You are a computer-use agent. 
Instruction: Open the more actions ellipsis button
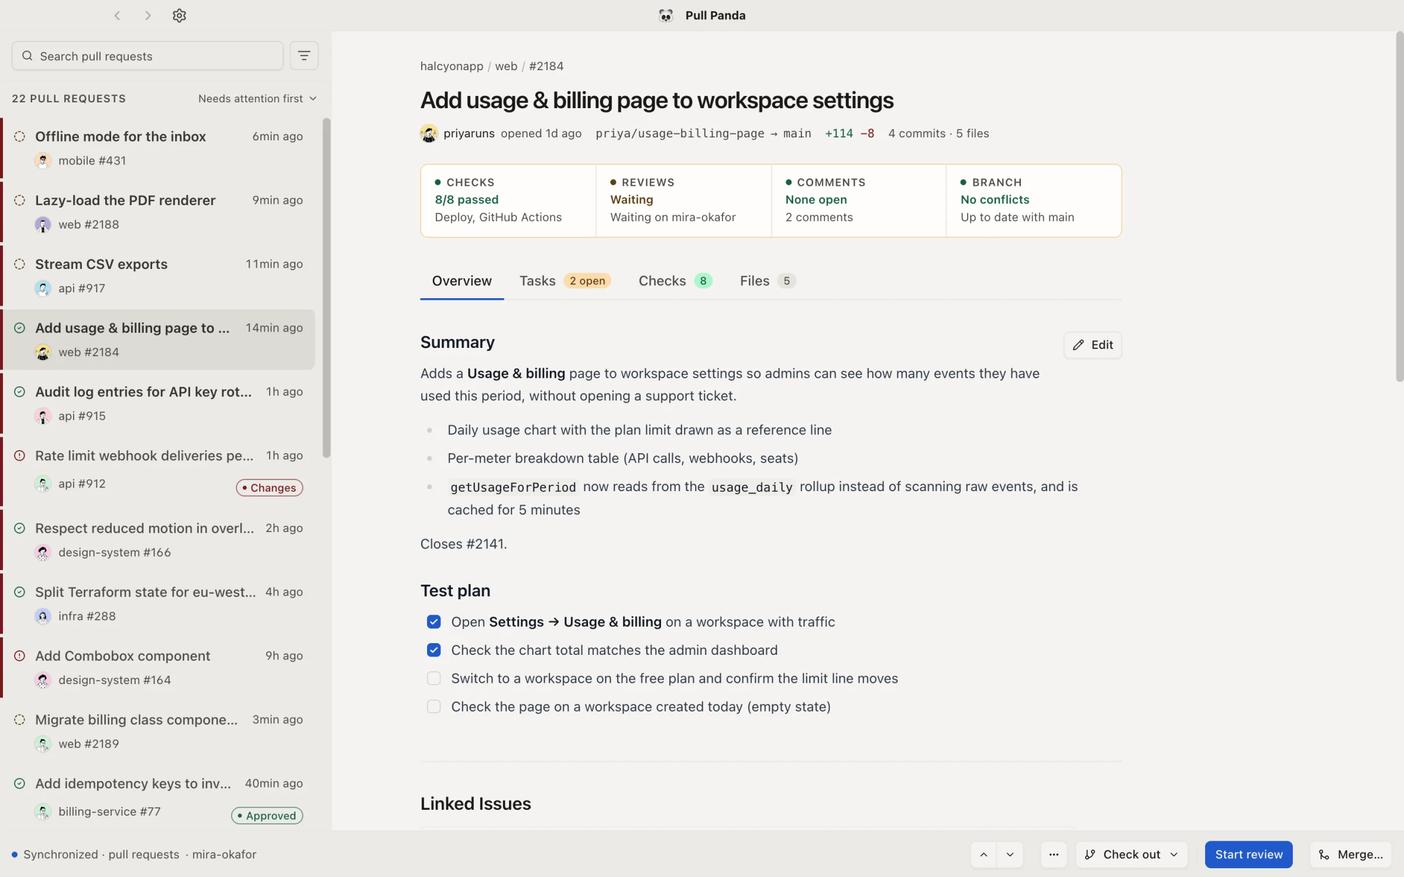point(1054,855)
